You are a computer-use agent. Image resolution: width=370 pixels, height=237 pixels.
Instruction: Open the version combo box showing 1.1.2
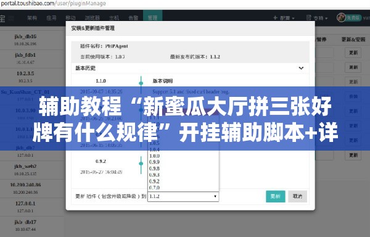183,196
